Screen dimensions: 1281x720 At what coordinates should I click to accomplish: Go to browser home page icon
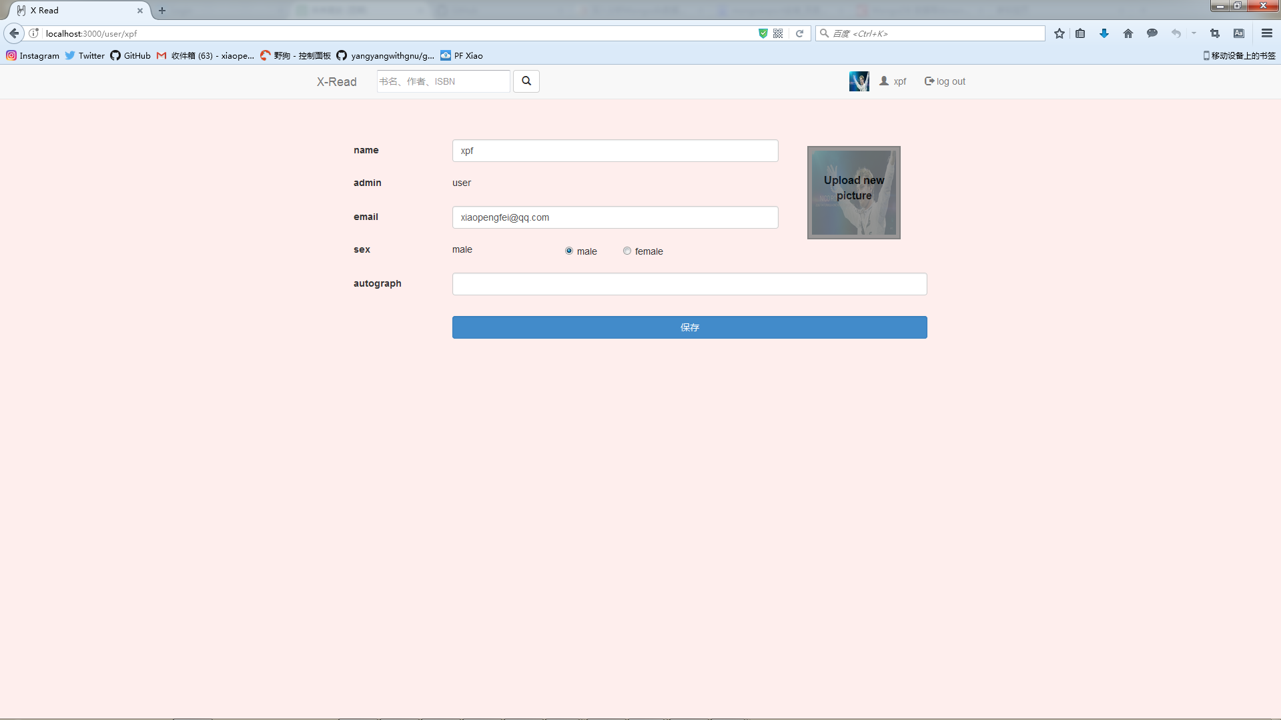coord(1128,33)
